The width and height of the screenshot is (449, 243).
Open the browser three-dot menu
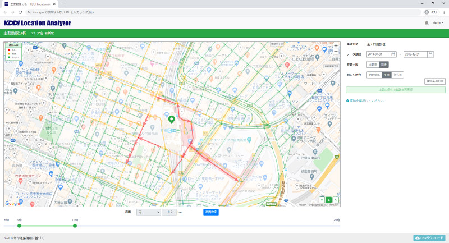click(444, 12)
